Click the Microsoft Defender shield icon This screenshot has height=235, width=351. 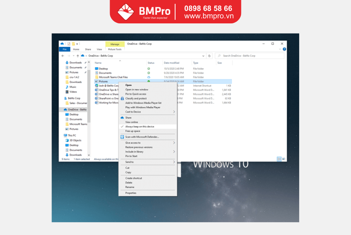point(122,137)
